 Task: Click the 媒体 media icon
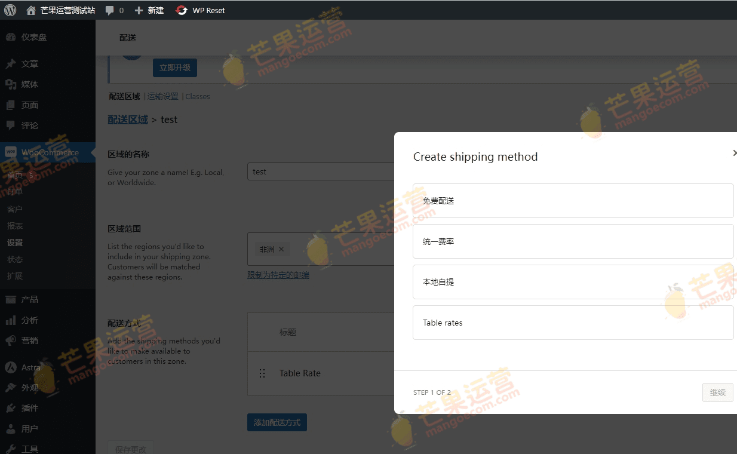11,84
